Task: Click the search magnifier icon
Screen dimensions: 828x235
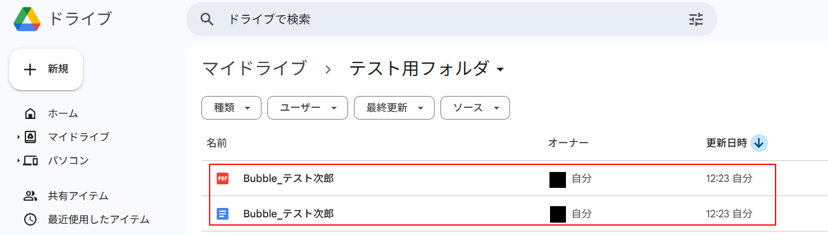Action: (x=207, y=19)
